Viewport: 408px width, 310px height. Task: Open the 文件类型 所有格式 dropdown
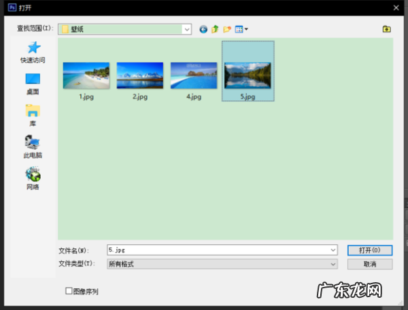222,264
